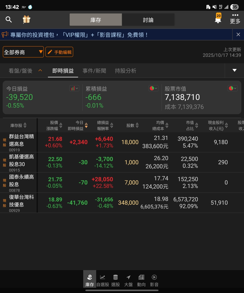The height and width of the screenshot is (293, 244).
Task: Tap dividend income 51,910 cell
Action: [x=219, y=203]
